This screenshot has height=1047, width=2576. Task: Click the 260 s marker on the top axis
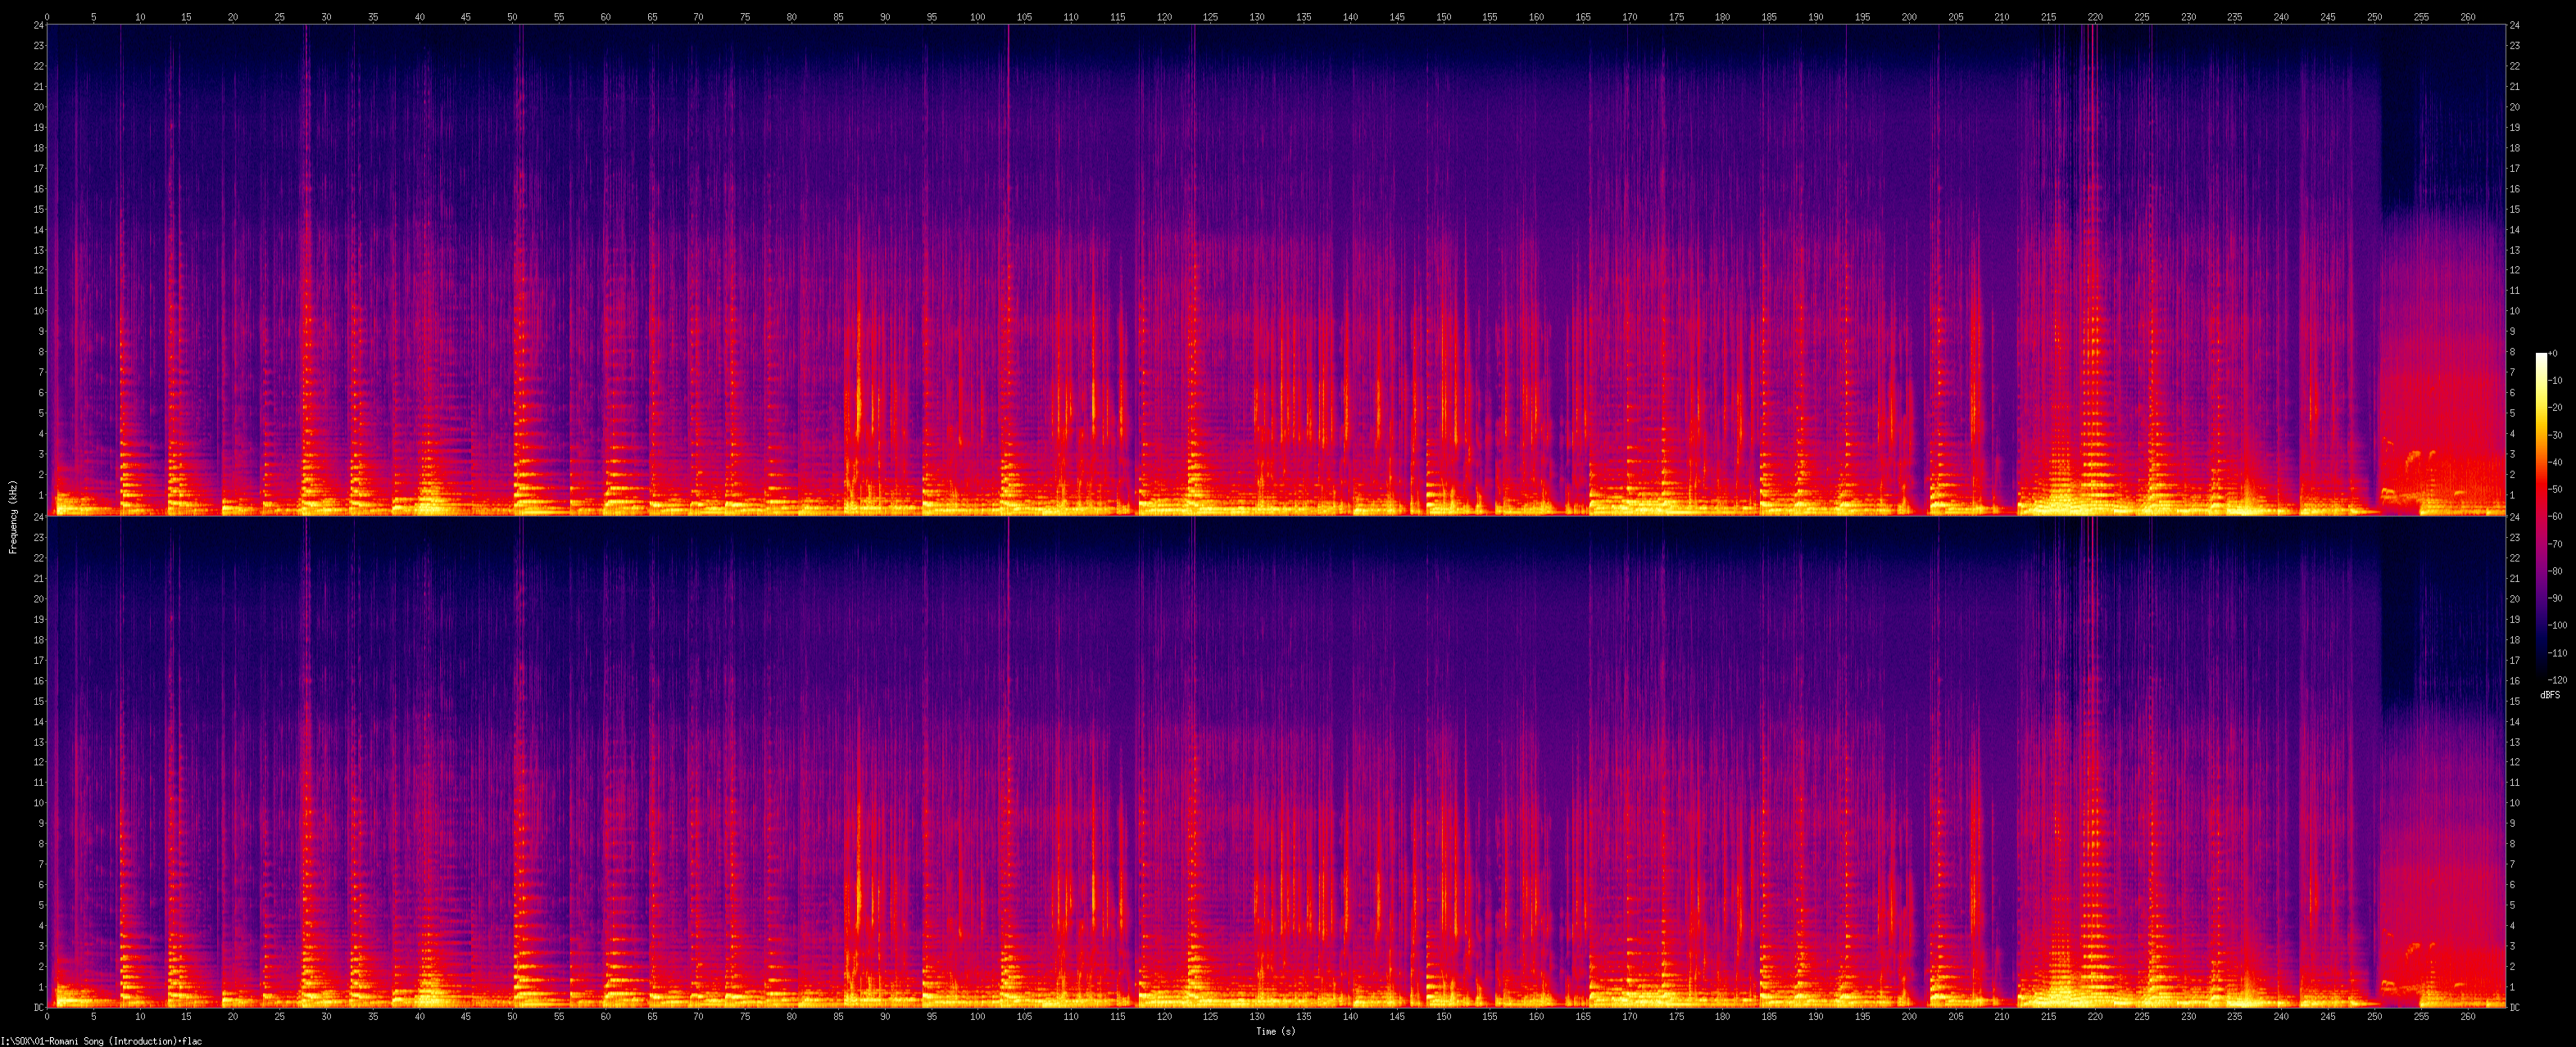click(x=2467, y=17)
